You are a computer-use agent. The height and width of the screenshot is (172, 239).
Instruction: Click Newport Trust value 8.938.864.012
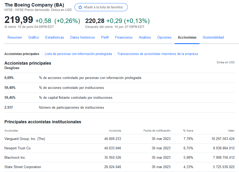[x=224, y=148]
